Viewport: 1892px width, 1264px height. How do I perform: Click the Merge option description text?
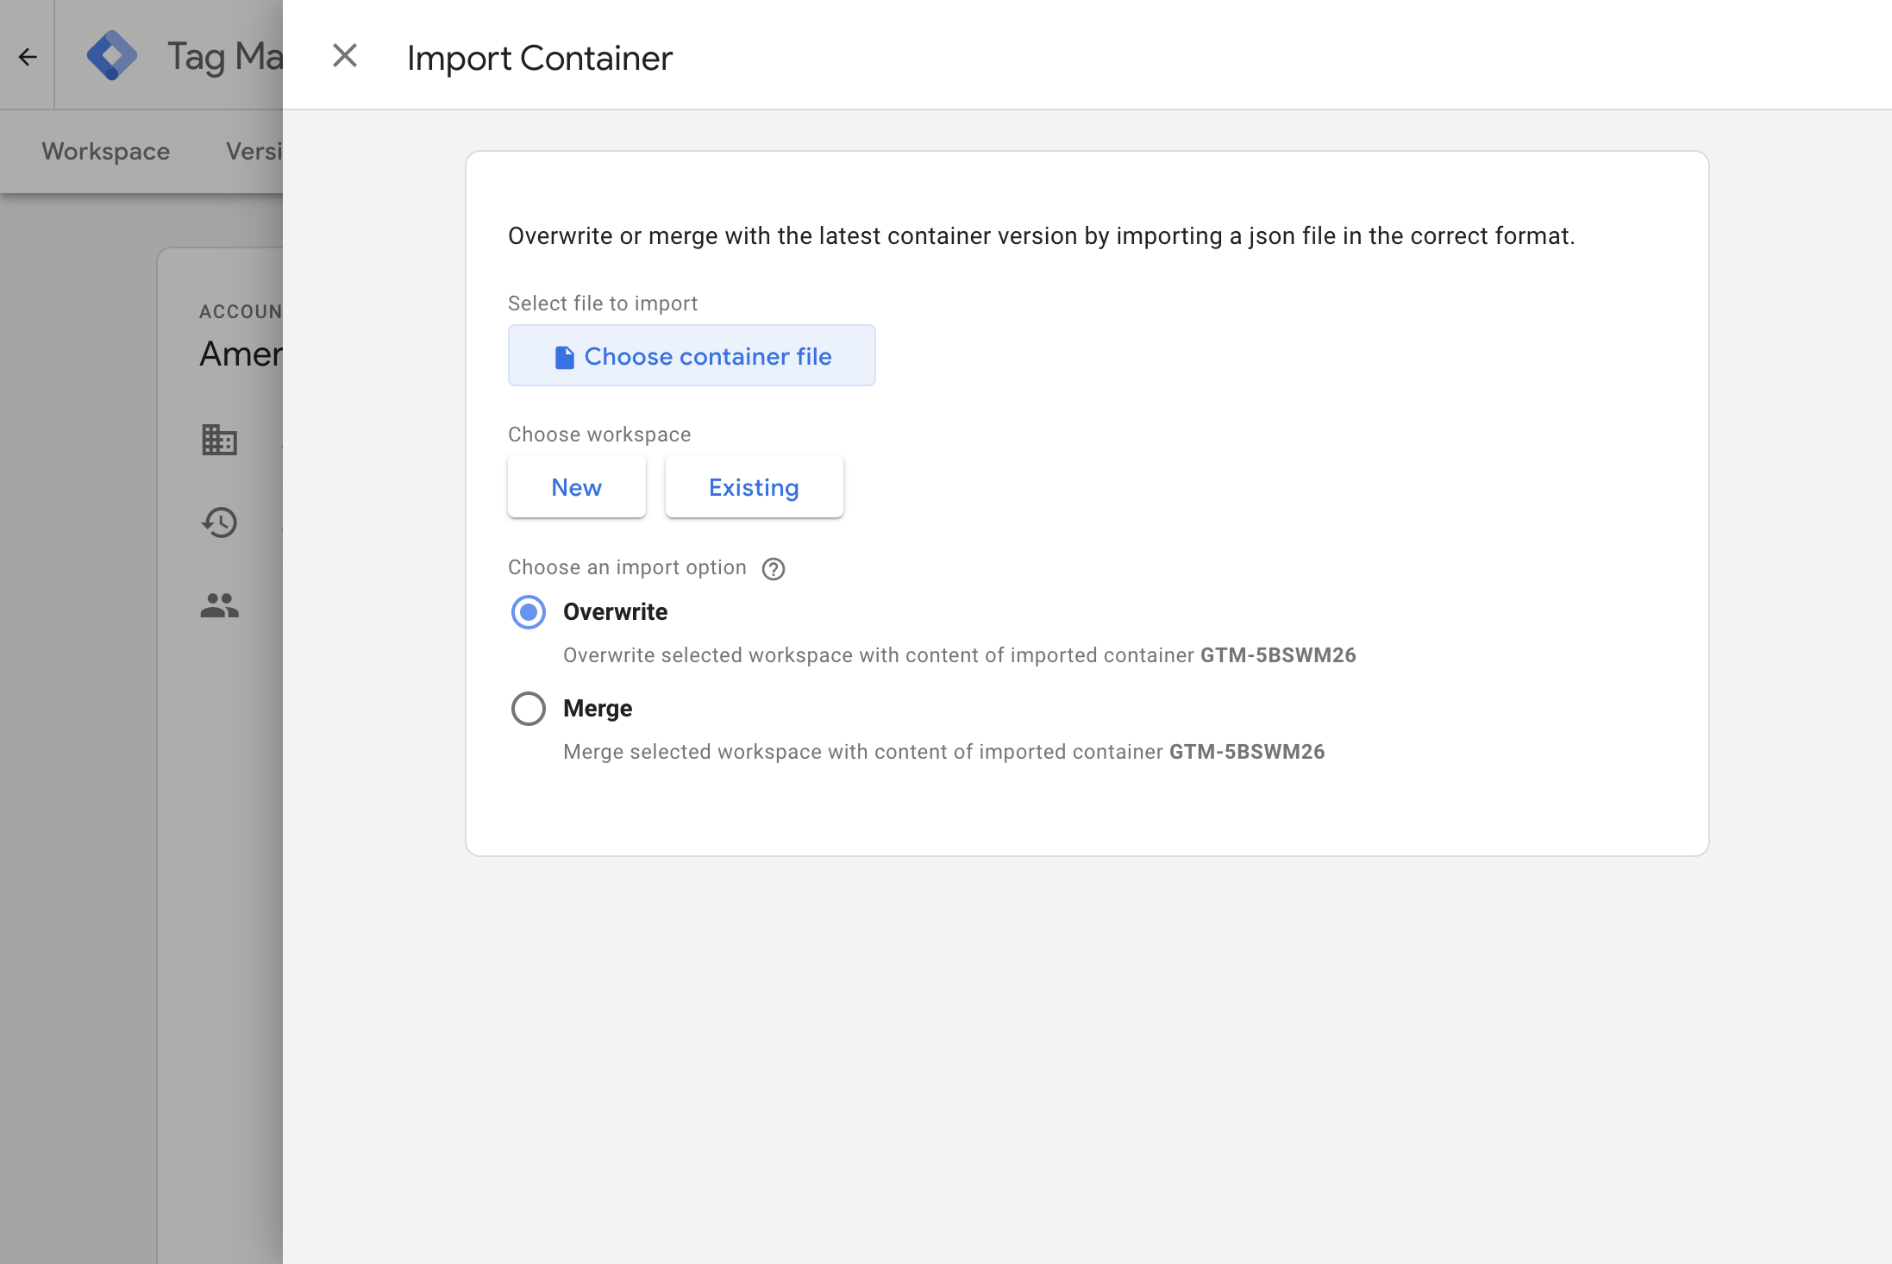point(944,752)
